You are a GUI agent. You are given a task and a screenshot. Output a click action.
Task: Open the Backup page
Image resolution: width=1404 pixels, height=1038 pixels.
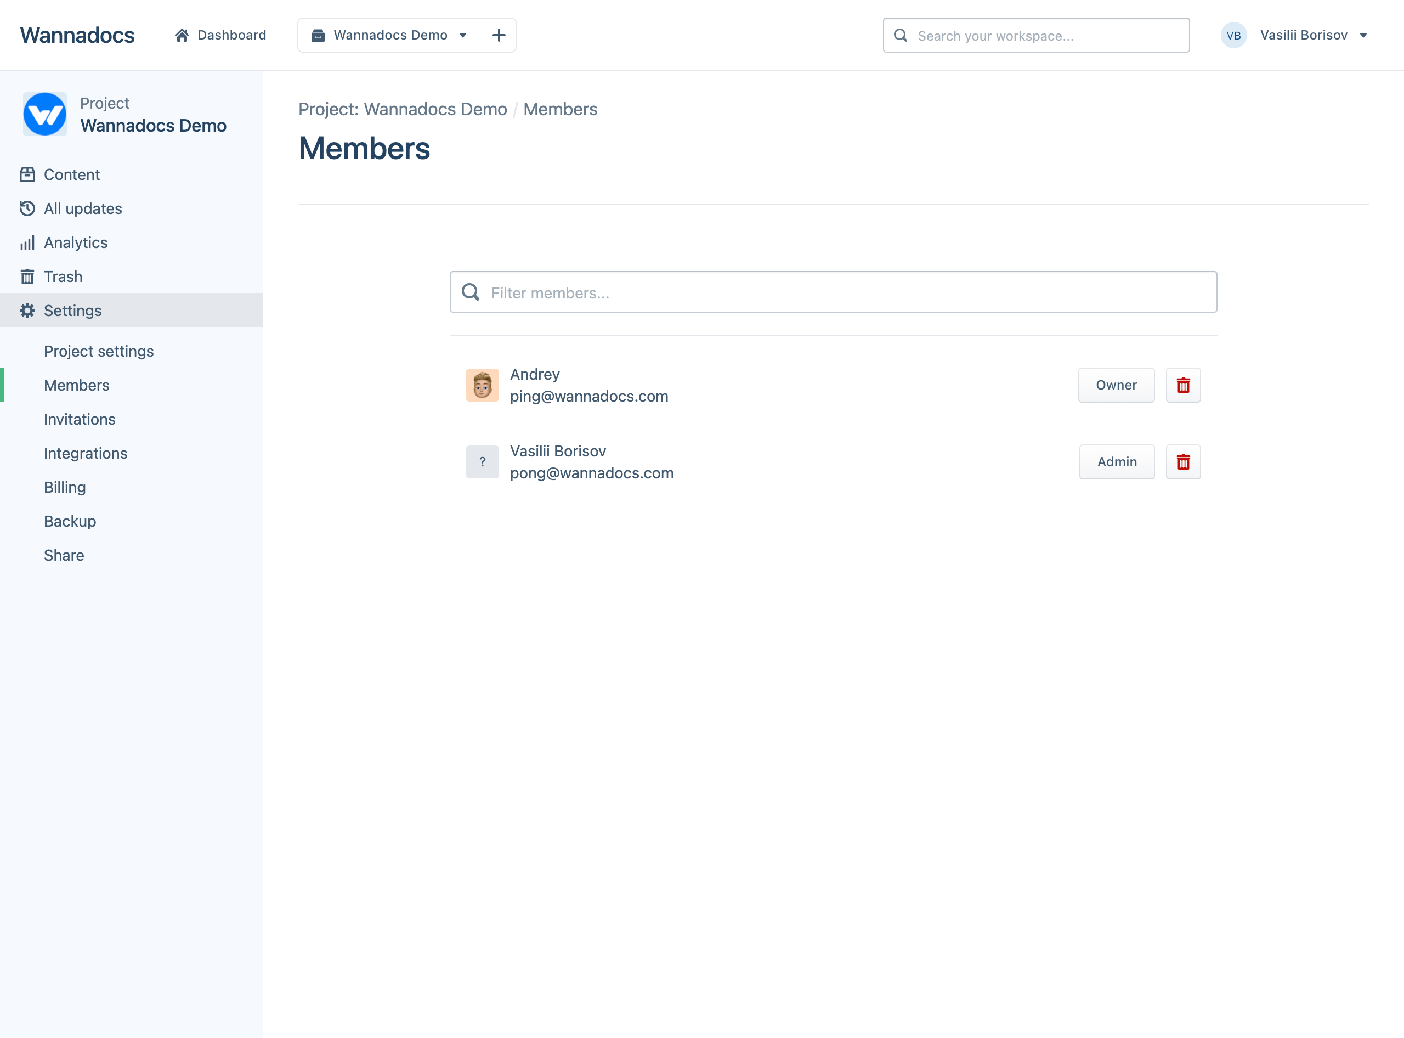click(70, 521)
